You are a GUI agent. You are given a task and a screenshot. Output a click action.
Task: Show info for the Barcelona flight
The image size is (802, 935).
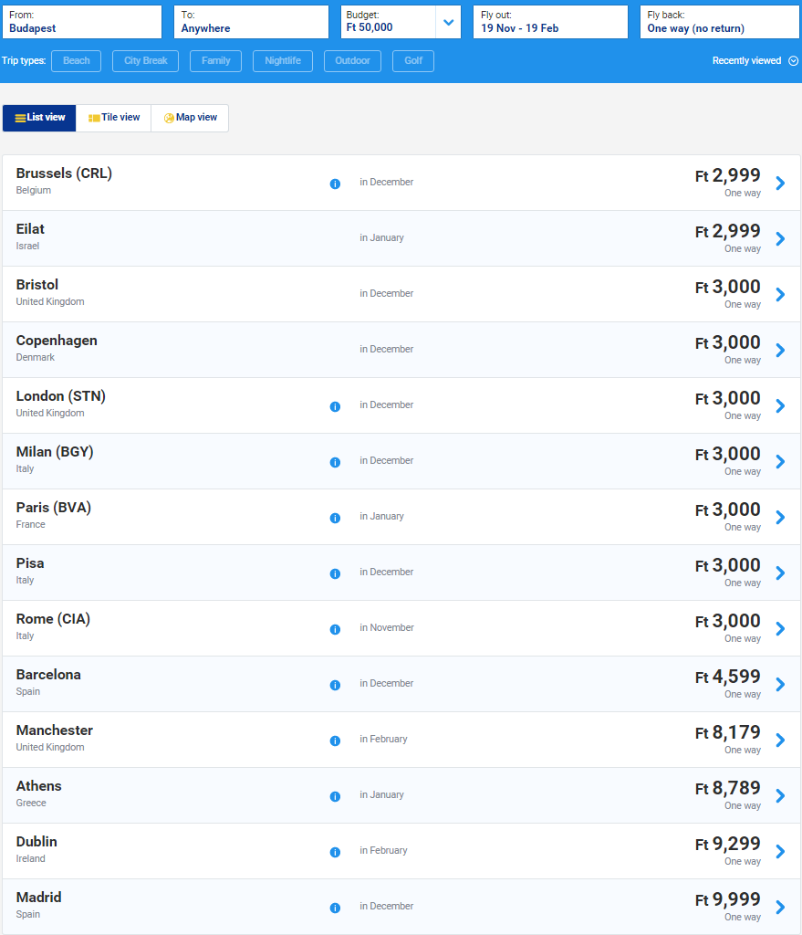pos(335,685)
